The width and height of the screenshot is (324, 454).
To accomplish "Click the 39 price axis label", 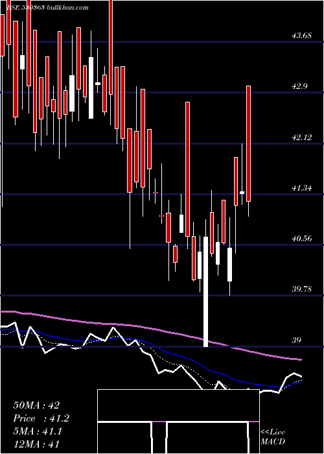I will [297, 340].
